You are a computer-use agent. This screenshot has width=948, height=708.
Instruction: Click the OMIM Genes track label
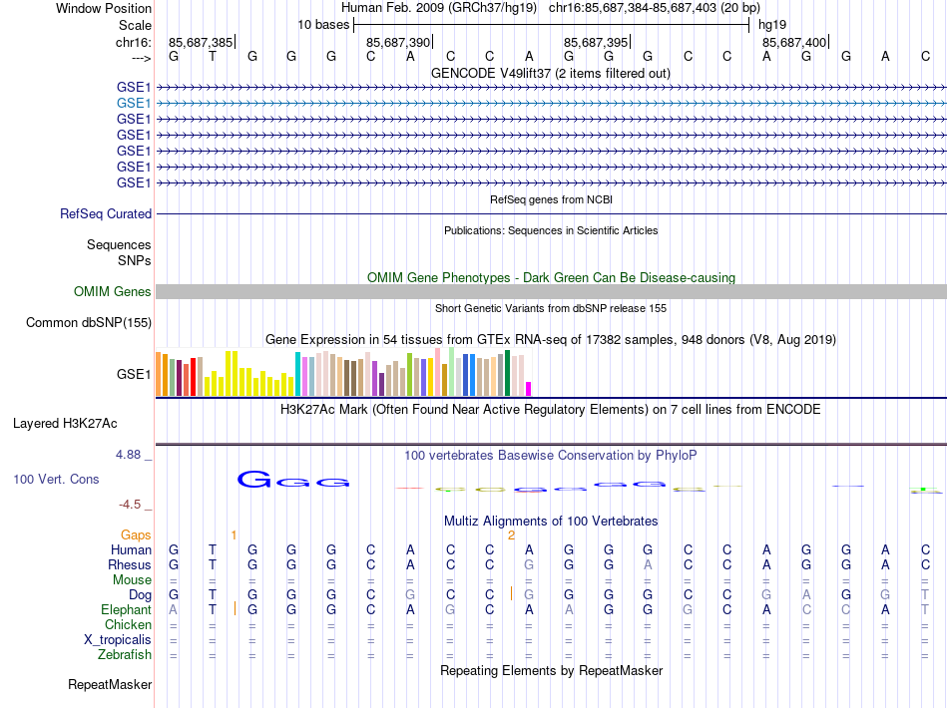pos(113,291)
